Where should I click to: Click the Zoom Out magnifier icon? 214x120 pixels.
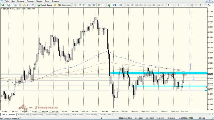[94, 5]
